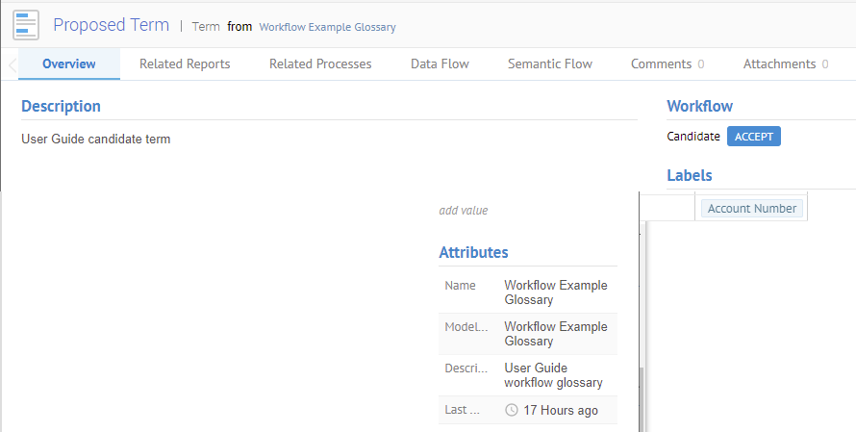Click the 'User Guide candidate term' description text
856x432 pixels.
tap(96, 140)
